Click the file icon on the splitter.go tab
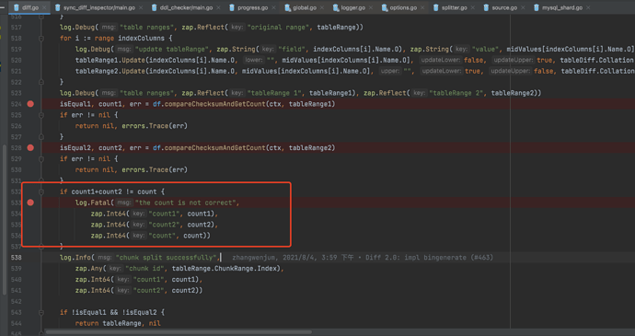The height and width of the screenshot is (336, 635). [435, 7]
